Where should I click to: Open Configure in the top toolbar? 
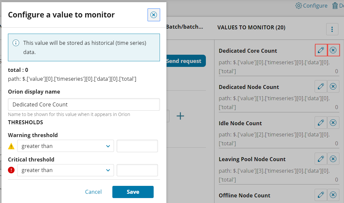(x=311, y=6)
